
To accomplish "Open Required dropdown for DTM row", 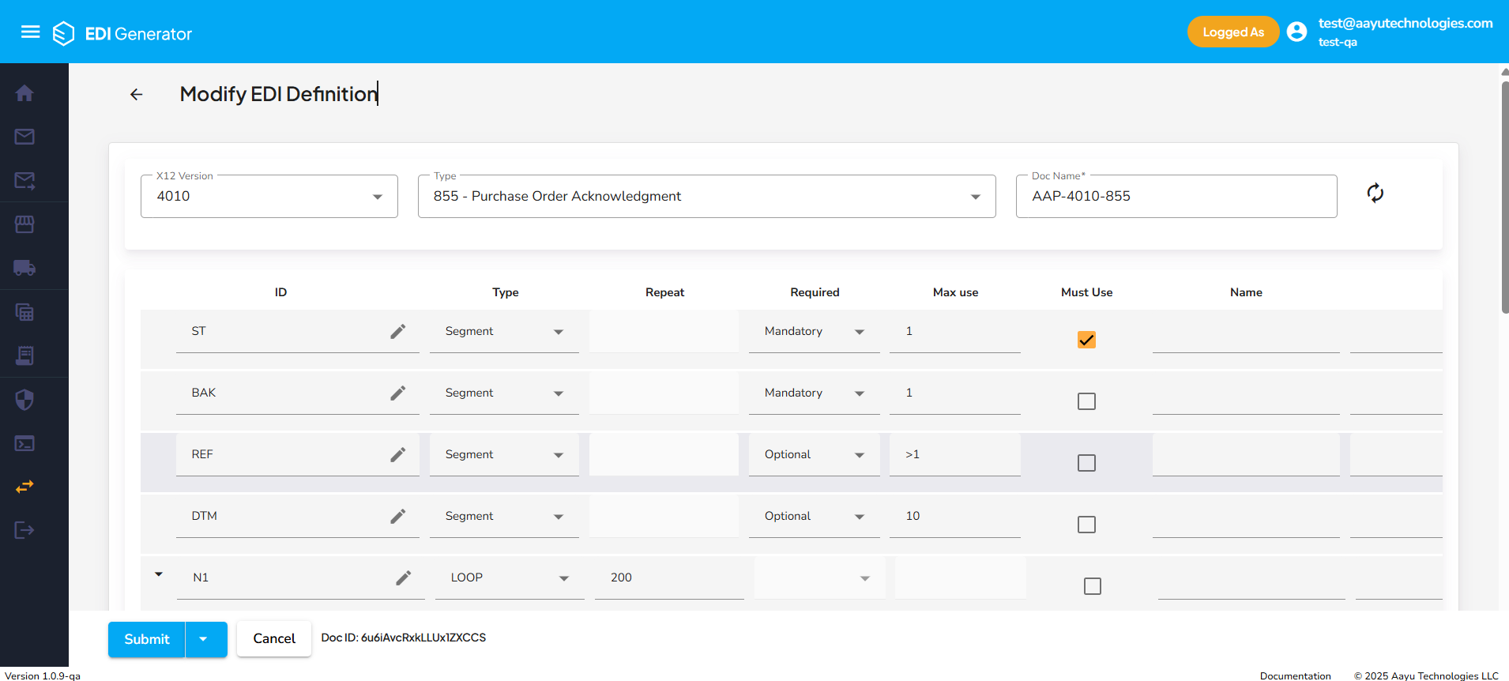I will 815,516.
